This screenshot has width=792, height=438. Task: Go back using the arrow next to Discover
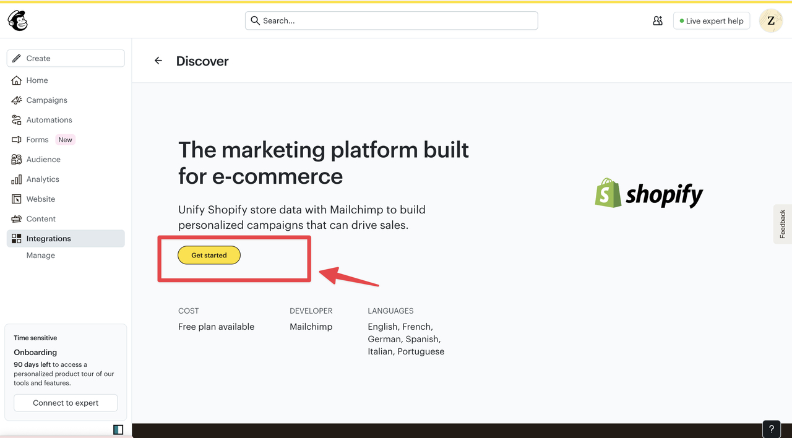(x=158, y=60)
